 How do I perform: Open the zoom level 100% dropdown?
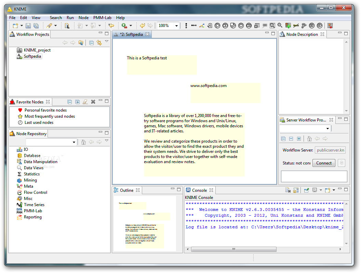pyautogui.click(x=176, y=26)
